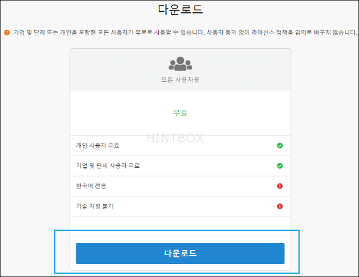Click the green 무료 price text
This screenshot has width=359, height=277.
pyautogui.click(x=181, y=113)
